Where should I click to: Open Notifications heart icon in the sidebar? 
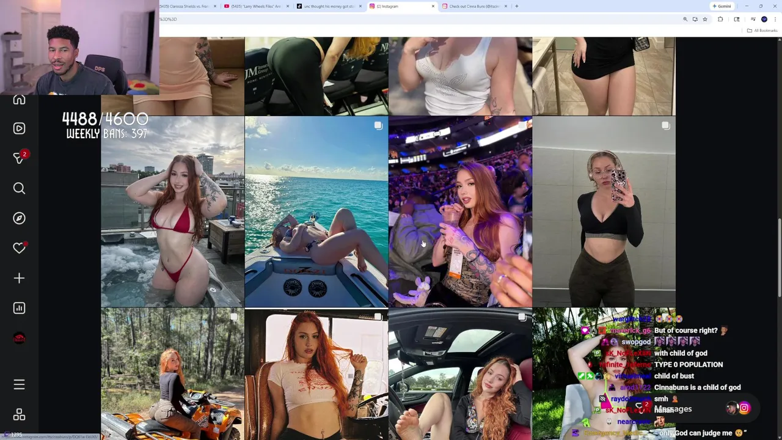[19, 248]
